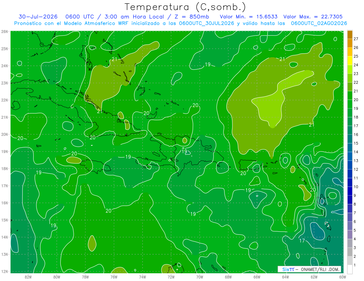
Task: Click the color scale value "10"
Action: [356, 187]
